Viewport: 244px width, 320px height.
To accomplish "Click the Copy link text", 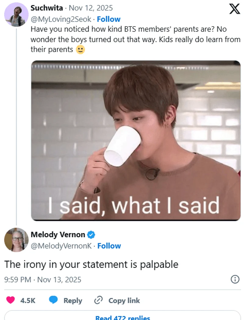I will click(124, 300).
